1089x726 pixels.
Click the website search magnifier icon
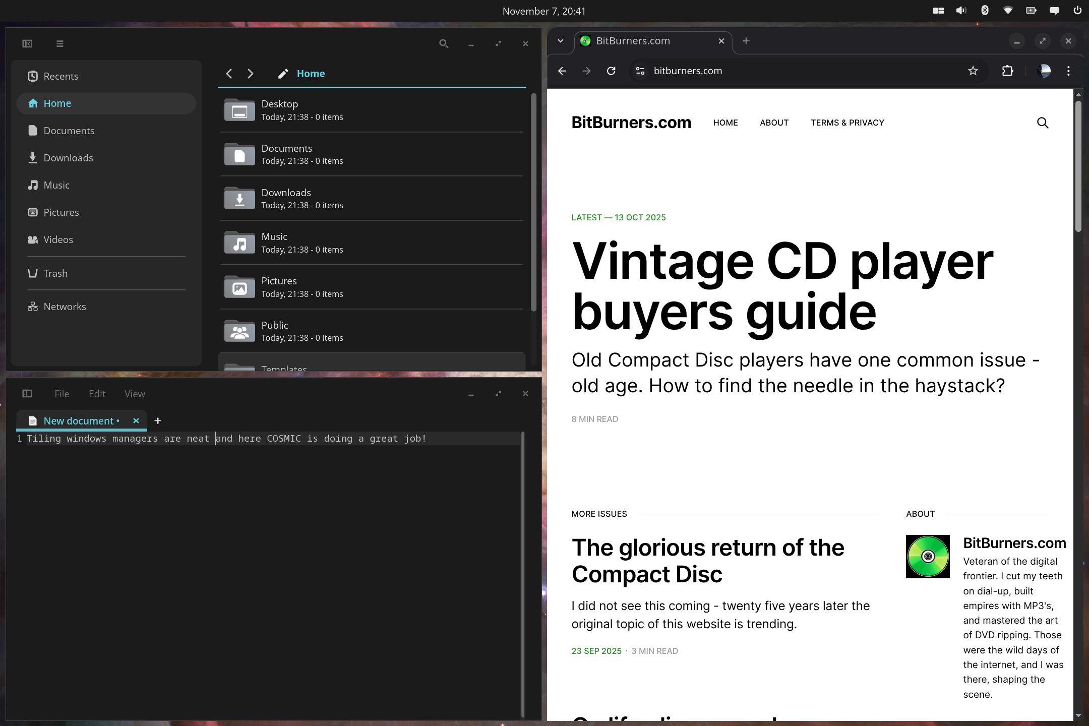pos(1042,123)
